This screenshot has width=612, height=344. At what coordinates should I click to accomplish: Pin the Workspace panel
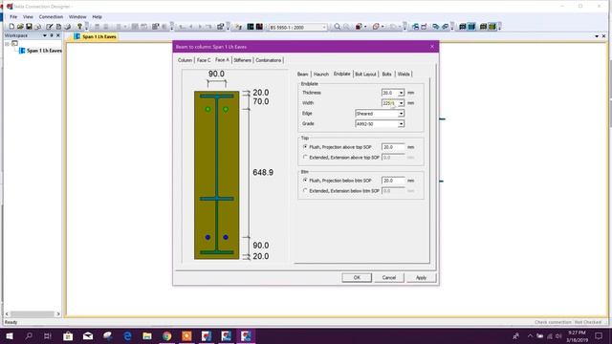[52, 35]
